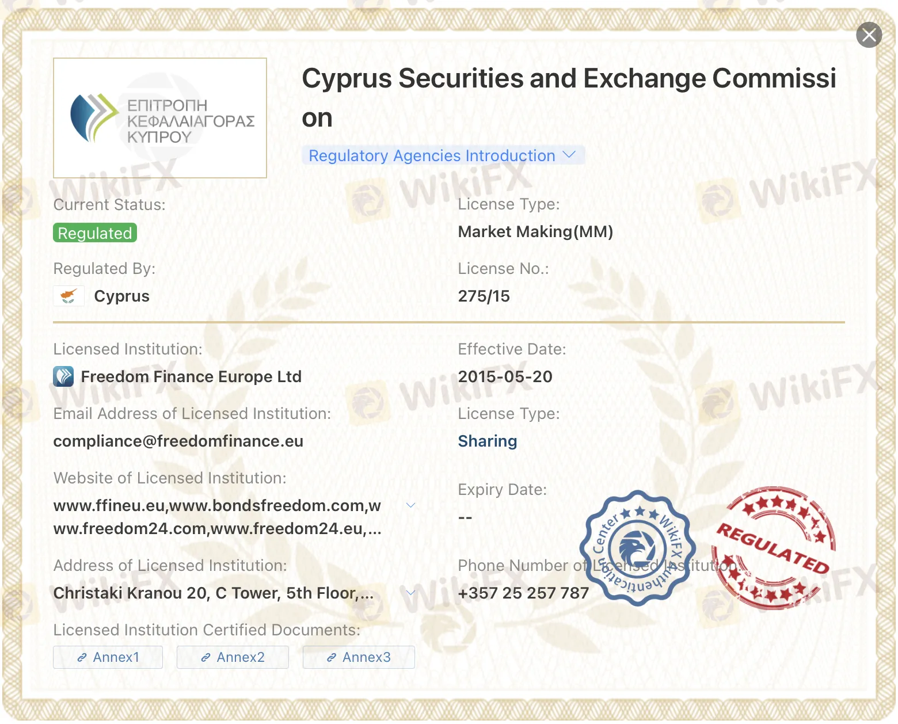This screenshot has width=898, height=724.
Task: Click the Freedom Finance Europe logo icon
Action: 63,376
